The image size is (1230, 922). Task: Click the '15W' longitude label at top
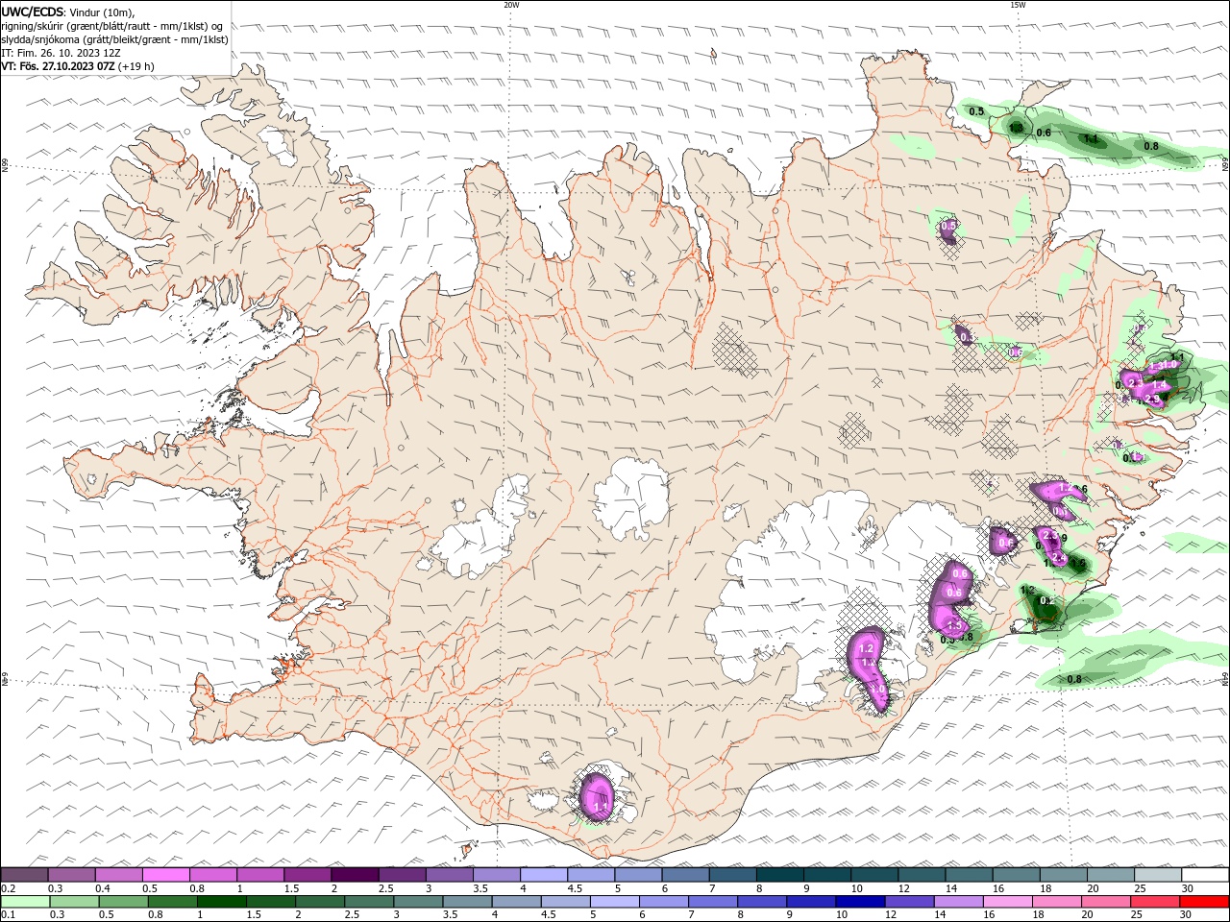(x=1018, y=5)
